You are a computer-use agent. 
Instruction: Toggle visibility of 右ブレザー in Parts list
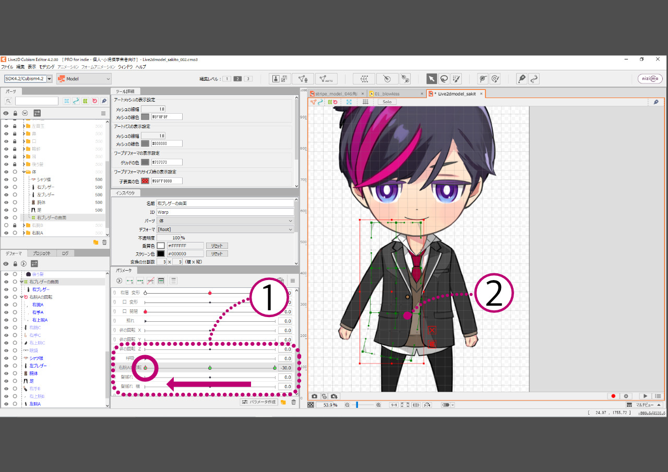(6, 187)
